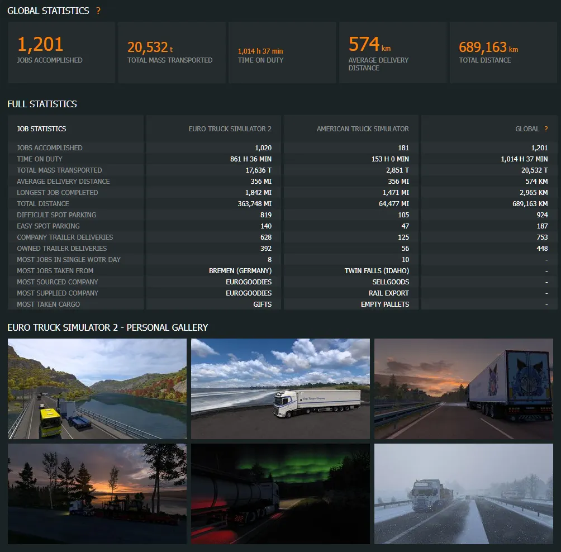Click the Gifts cargo value

(x=262, y=304)
